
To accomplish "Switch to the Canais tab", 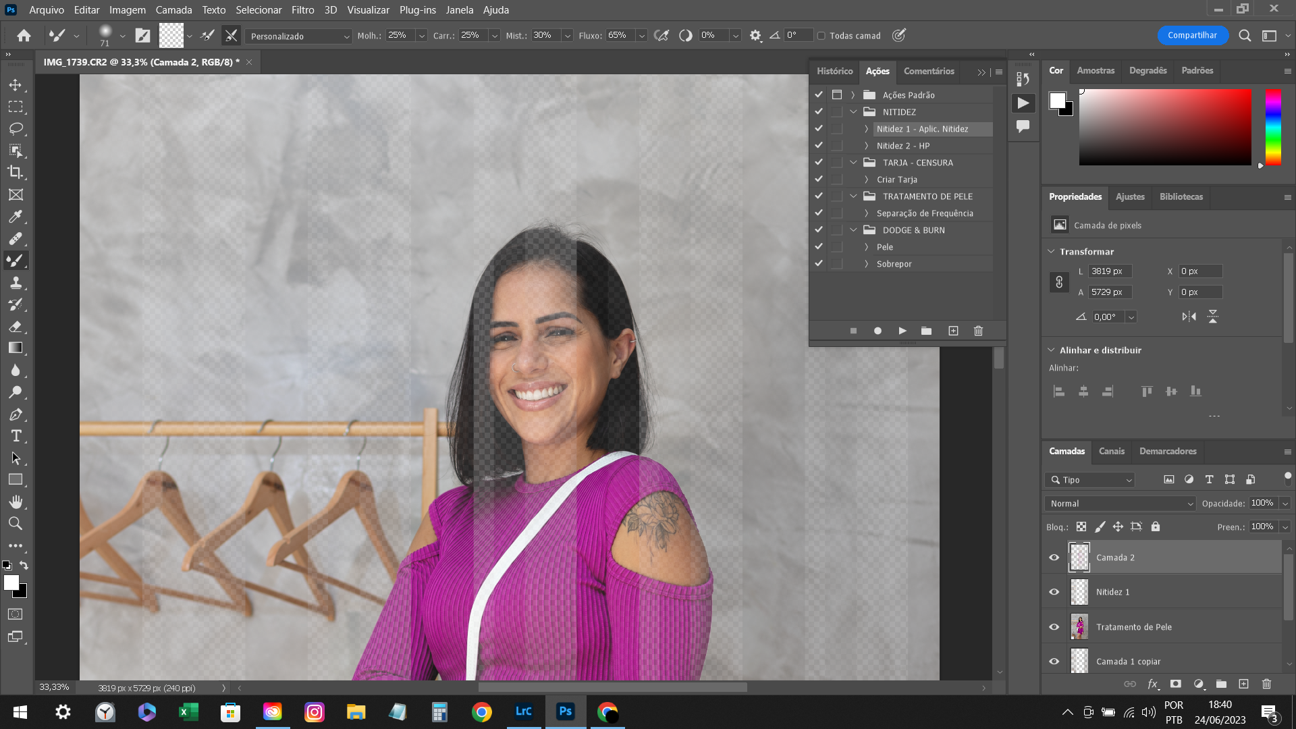I will [x=1112, y=452].
